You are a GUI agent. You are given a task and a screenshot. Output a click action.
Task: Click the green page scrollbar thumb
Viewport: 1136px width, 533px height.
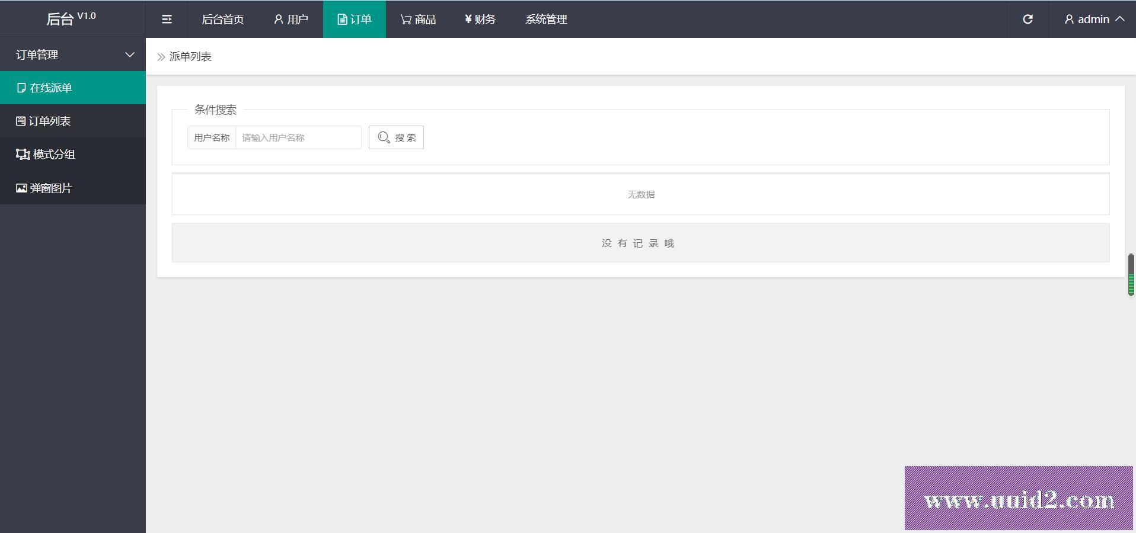tap(1131, 275)
